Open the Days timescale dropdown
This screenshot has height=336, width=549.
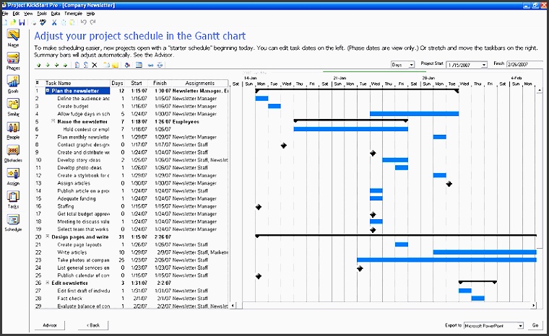(412, 65)
